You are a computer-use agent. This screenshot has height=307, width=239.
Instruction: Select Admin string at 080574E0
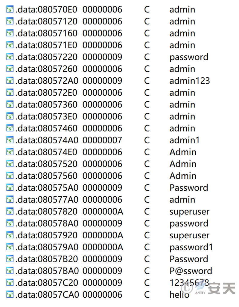click(x=183, y=152)
